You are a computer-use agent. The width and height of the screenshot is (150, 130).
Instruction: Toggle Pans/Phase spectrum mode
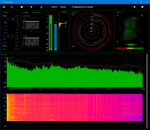coord(63,89)
